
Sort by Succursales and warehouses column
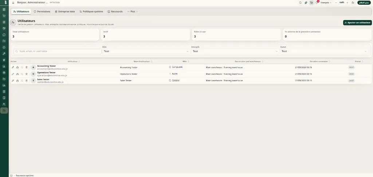coord(249,62)
